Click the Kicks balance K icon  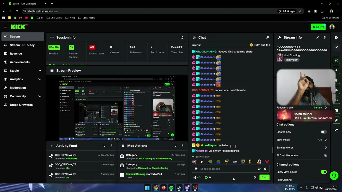[206, 178]
